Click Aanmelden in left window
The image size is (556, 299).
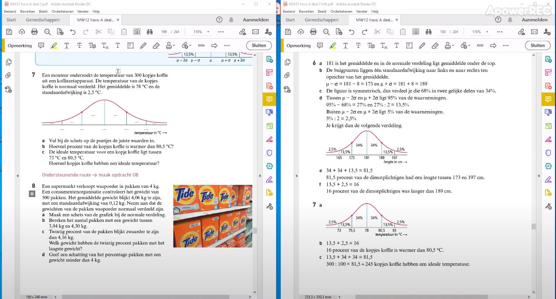[256, 20]
